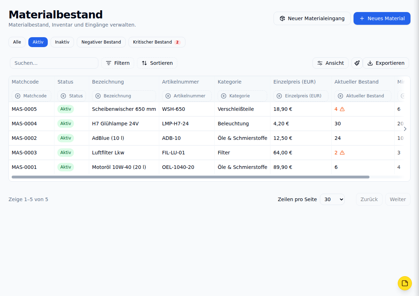Click article number FIL-LU-01
419x296 pixels.
pos(173,153)
